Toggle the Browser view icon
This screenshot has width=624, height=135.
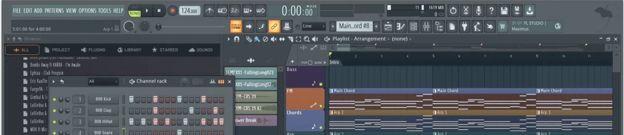(x=439, y=26)
